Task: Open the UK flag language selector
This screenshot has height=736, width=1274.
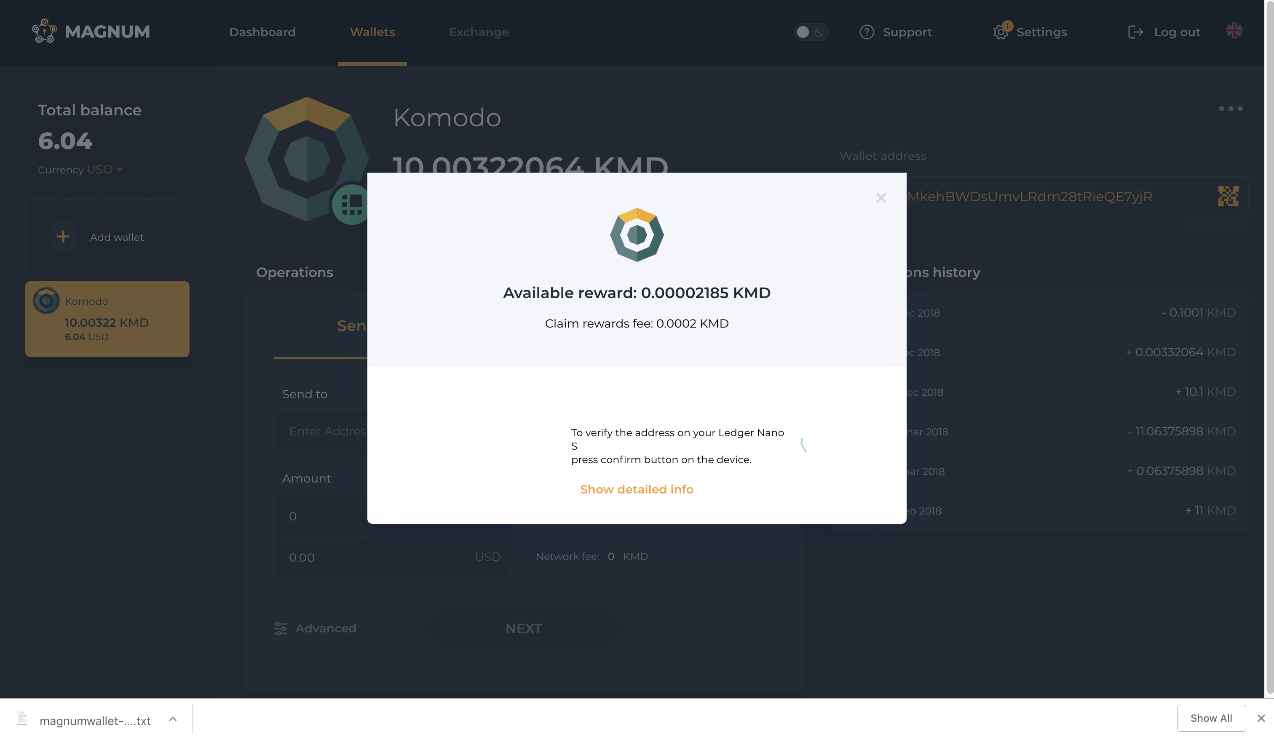Action: [x=1234, y=30]
